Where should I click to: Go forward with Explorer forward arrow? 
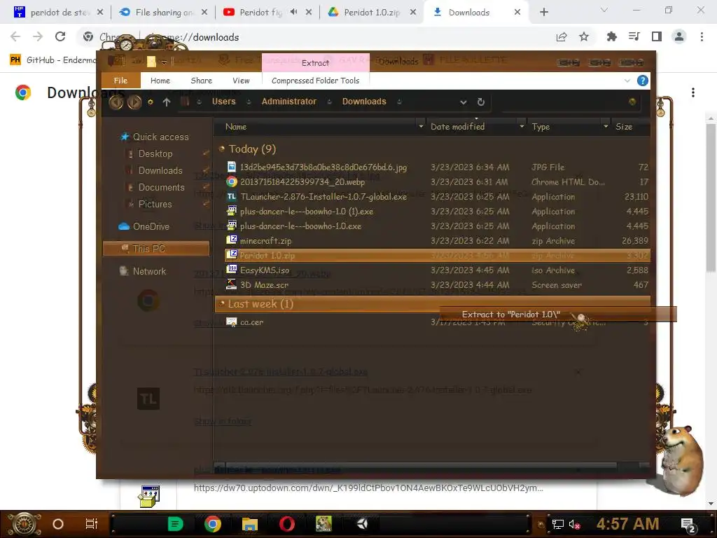(x=134, y=102)
